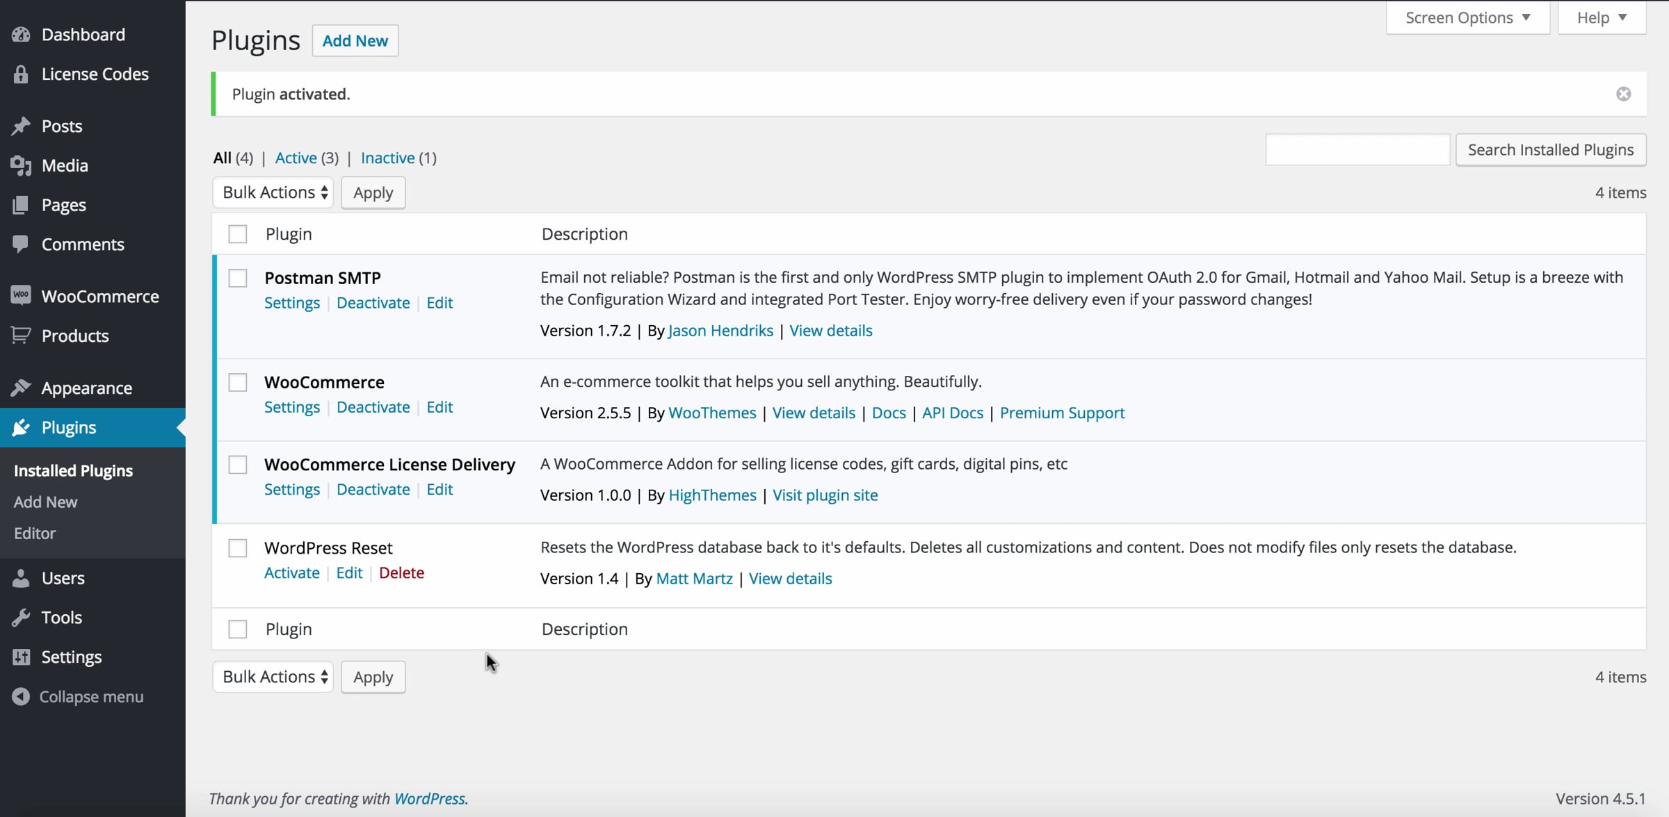Toggle the select-all checkbox in header
The image size is (1669, 817).
[238, 234]
